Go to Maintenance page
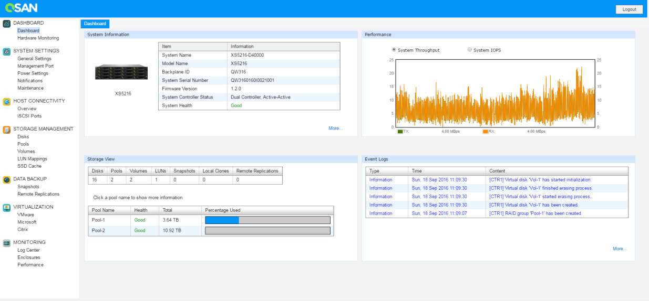Viewport: 649px width, 301px height. click(x=30, y=88)
